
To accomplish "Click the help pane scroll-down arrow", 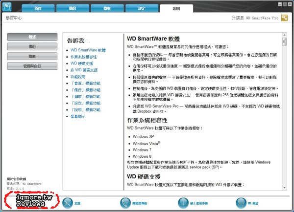I will (284, 188).
